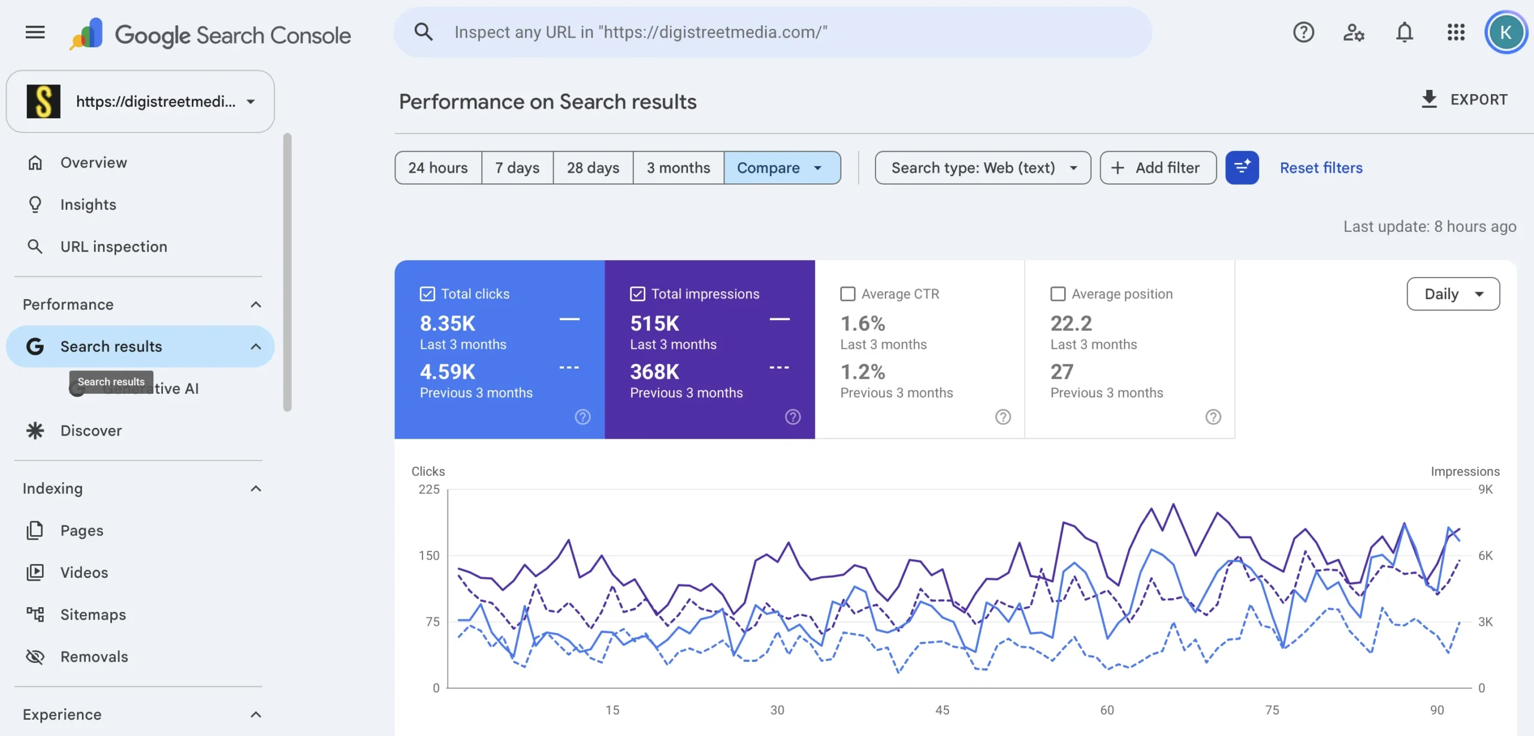Open help icon on Average position card

[x=1213, y=417]
